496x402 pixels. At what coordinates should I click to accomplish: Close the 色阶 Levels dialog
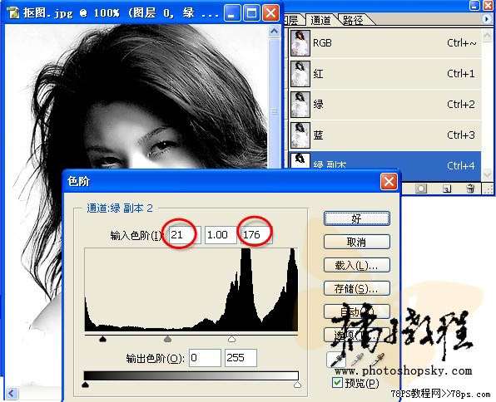pyautogui.click(x=389, y=182)
